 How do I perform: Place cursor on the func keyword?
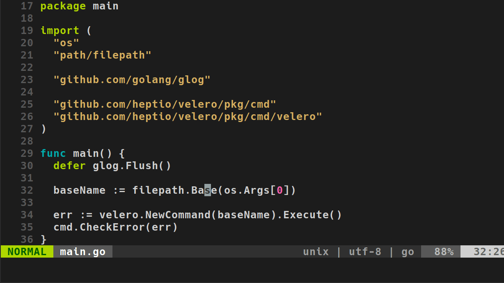[53, 154]
